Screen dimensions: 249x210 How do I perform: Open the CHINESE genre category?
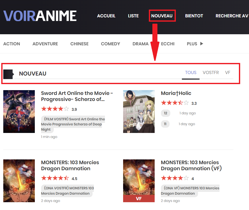(79, 44)
